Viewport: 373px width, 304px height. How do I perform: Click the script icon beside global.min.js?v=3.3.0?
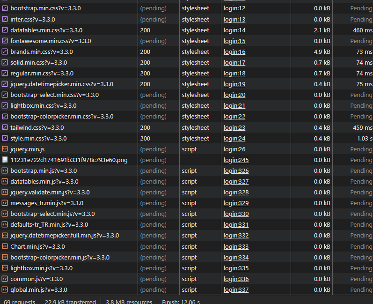tap(5, 290)
